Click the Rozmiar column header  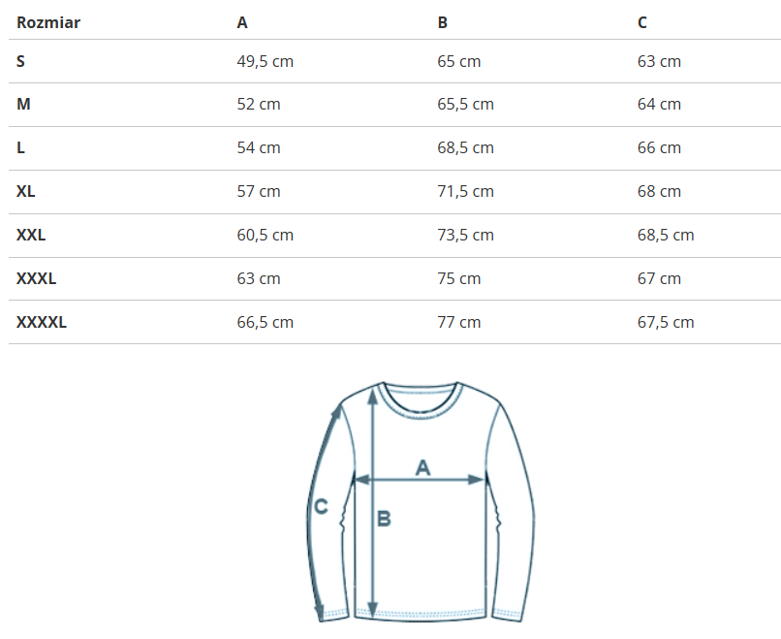point(47,22)
